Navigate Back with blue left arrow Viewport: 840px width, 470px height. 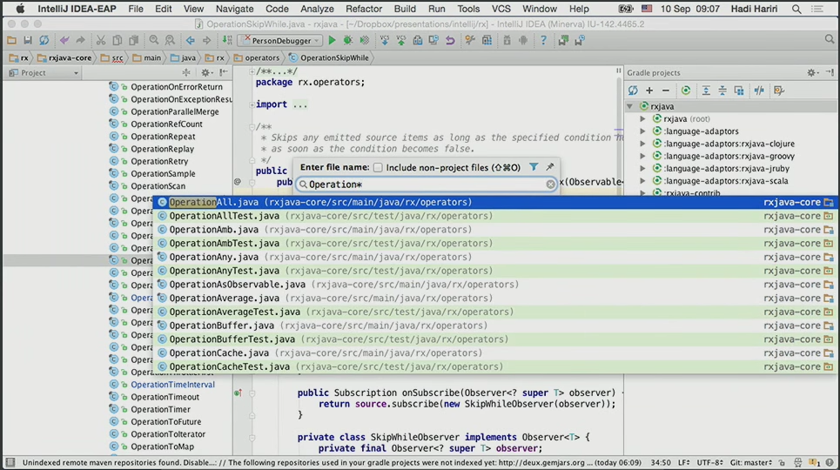click(x=190, y=40)
